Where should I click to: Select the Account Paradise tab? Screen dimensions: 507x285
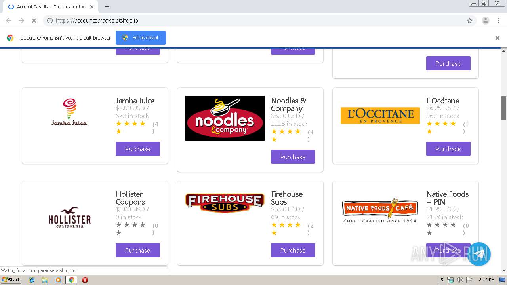50,7
